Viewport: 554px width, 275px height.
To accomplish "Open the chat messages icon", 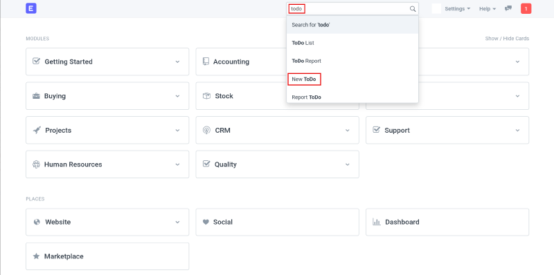I will click(x=508, y=8).
